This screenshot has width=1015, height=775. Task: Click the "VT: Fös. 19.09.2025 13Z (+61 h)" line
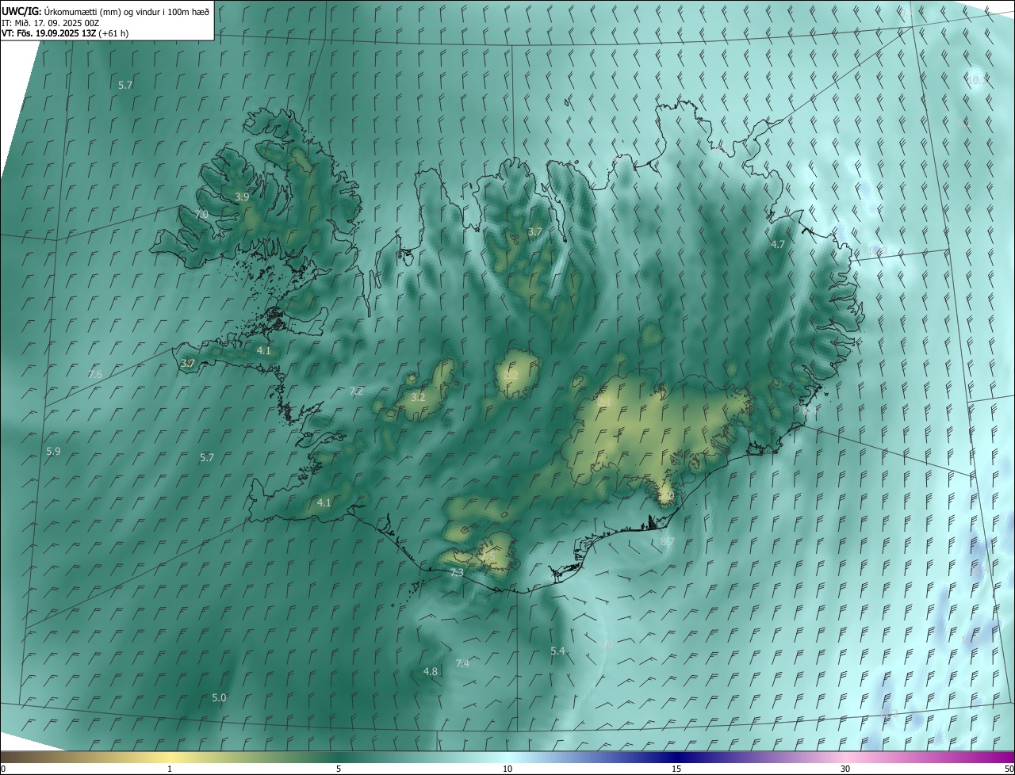click(65, 33)
